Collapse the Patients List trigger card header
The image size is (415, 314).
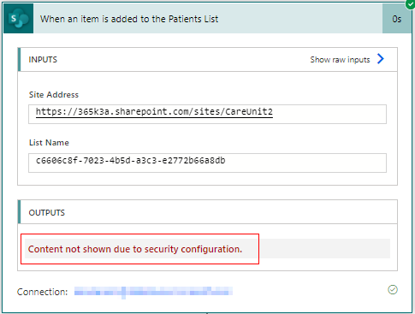208,19
